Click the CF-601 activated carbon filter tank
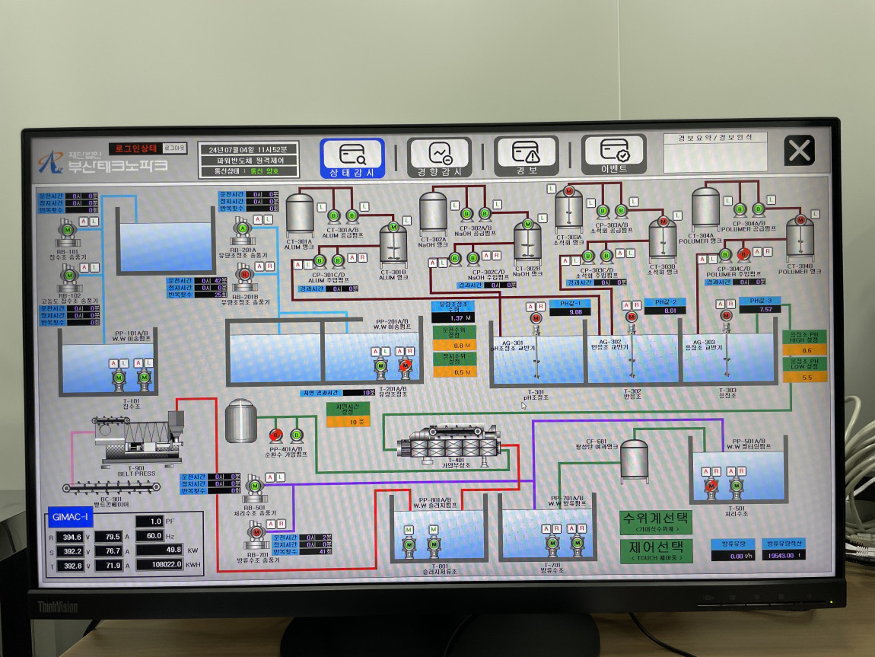Viewport: 875px width, 657px height. point(635,461)
